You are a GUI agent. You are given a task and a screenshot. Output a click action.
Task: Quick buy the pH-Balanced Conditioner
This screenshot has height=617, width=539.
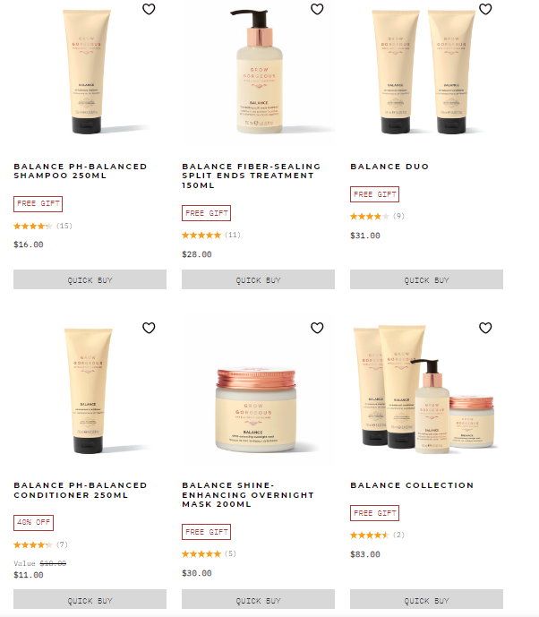[x=90, y=599]
